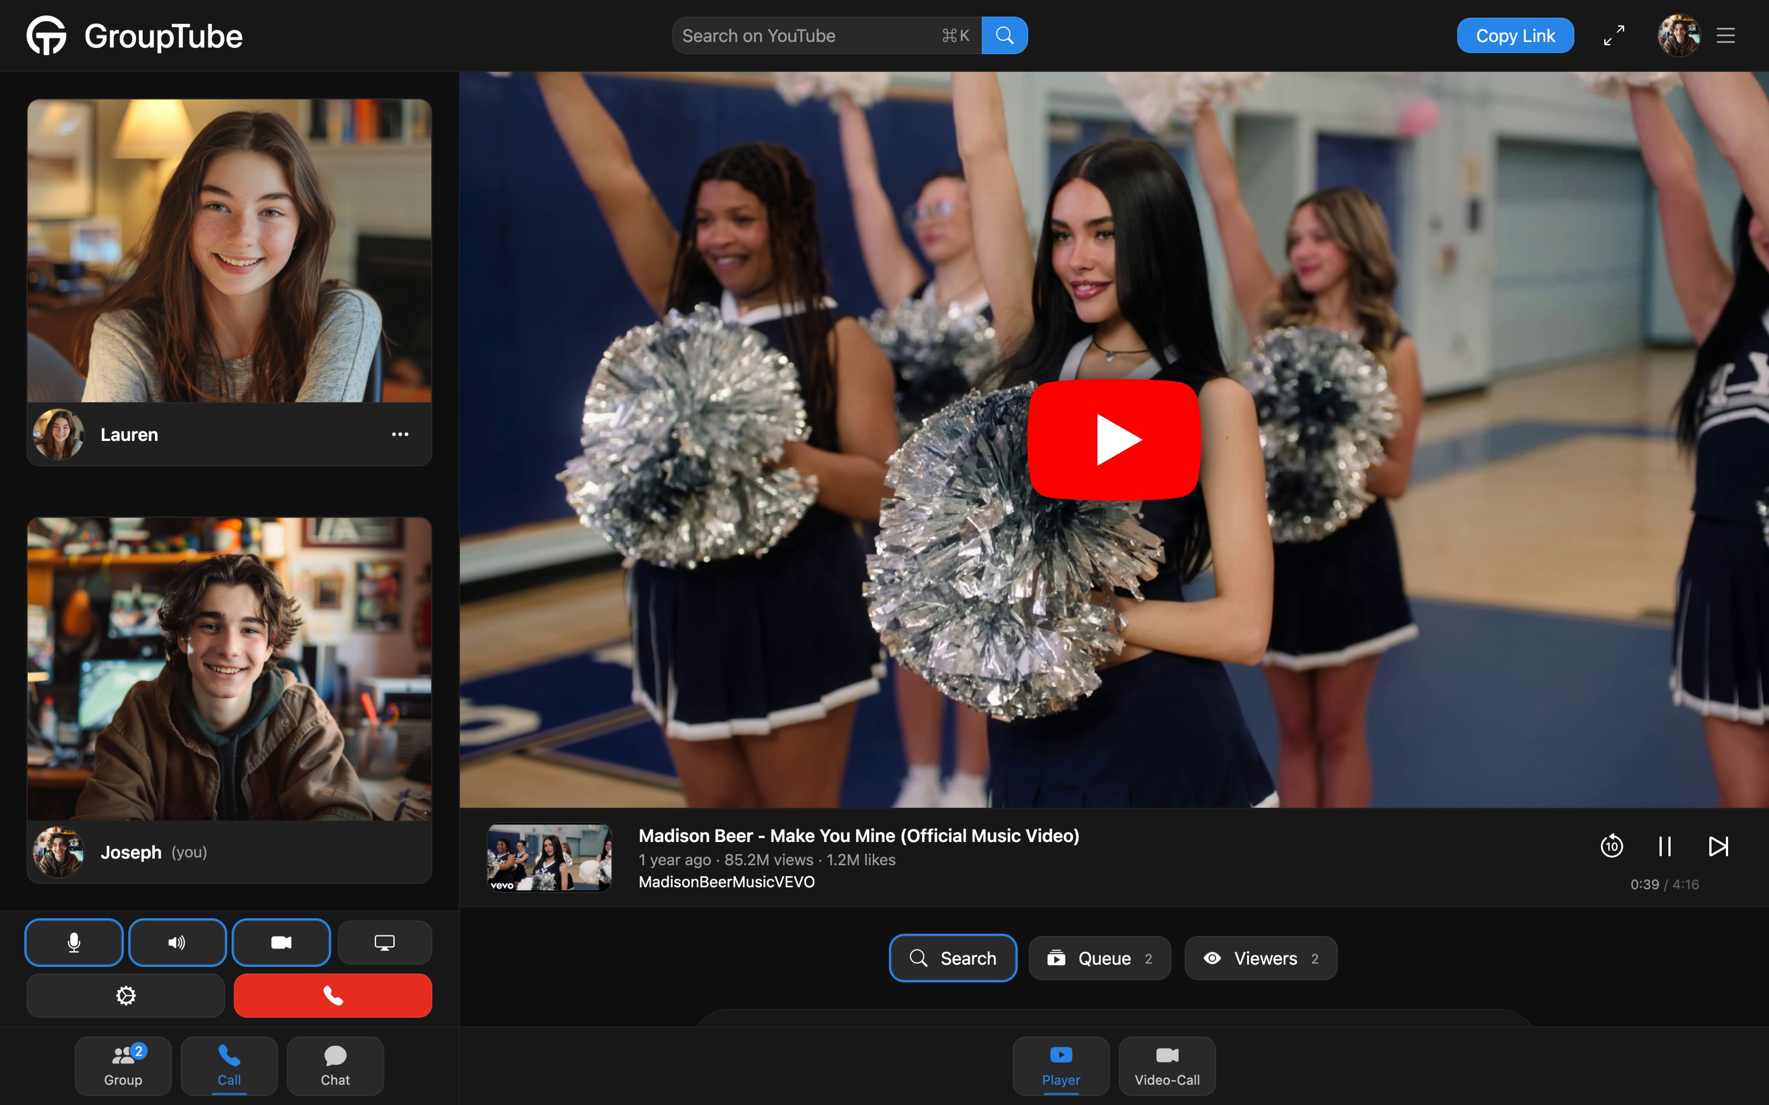Open options menu on Lauren's tile
Screen dimensions: 1769x1105
click(400, 433)
